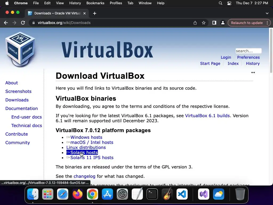The height and width of the screenshot is (205, 273).
Task: Open the Chrome profile icon
Action: tap(223, 23)
